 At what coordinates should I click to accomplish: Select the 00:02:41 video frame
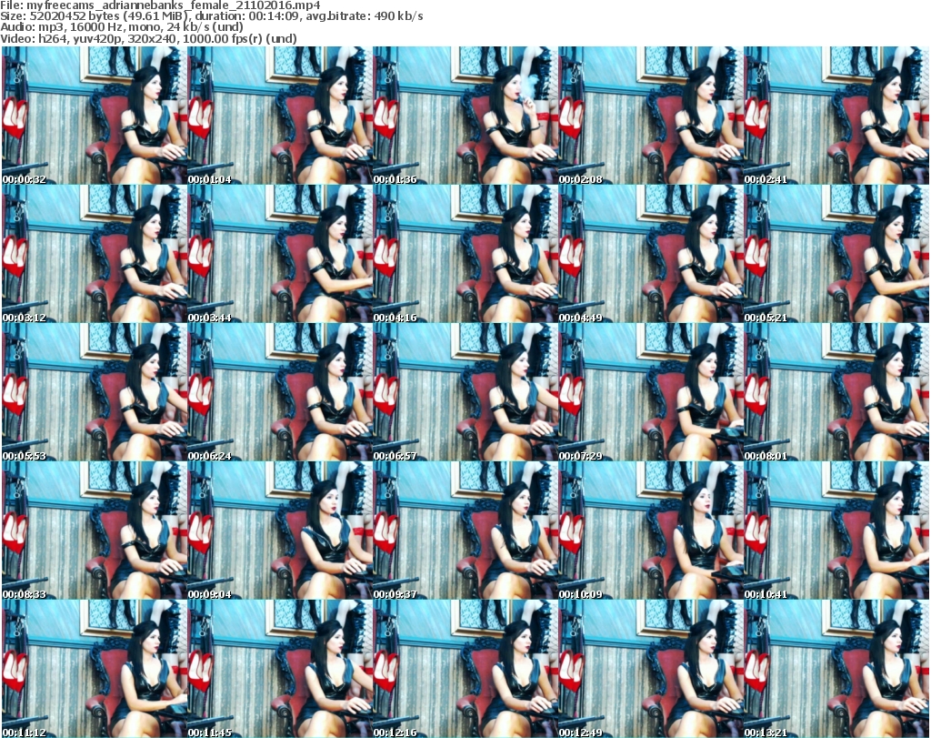(836, 116)
